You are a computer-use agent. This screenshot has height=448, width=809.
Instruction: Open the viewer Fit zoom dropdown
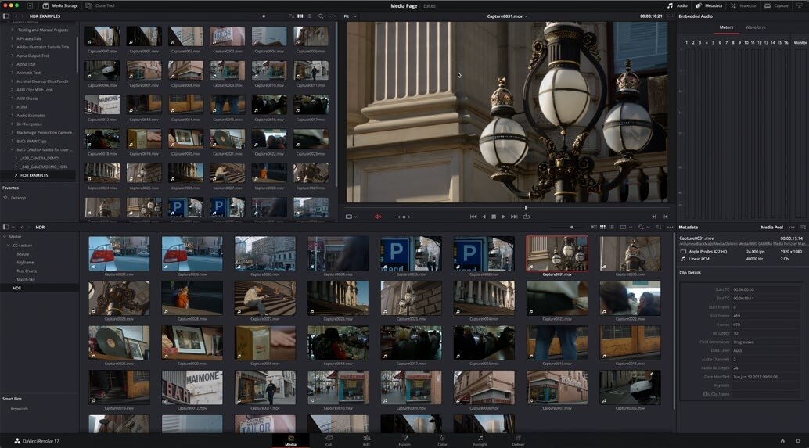coord(351,16)
